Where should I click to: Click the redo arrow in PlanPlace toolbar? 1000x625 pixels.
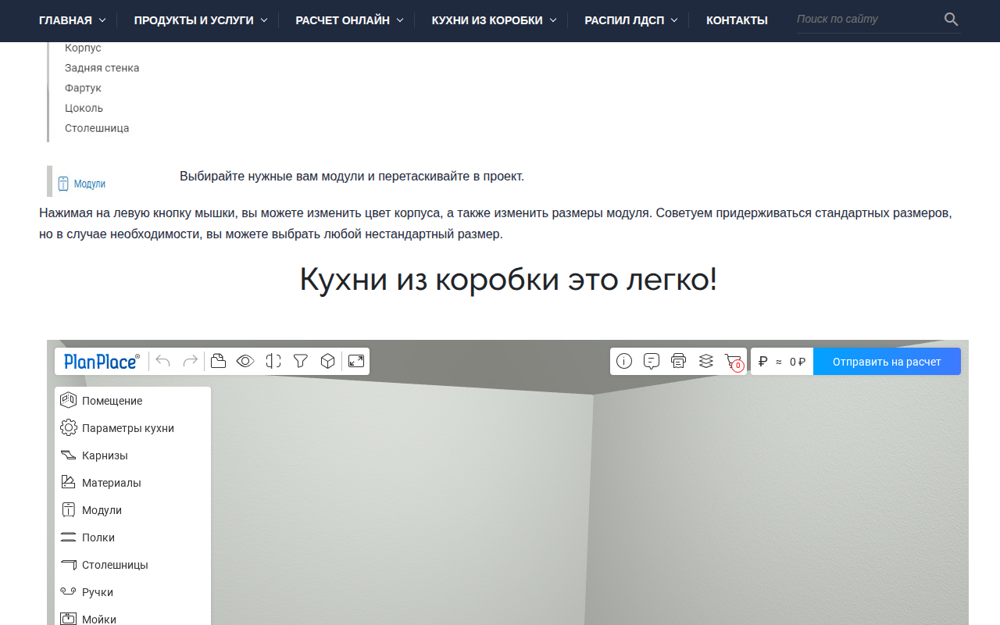pos(190,361)
